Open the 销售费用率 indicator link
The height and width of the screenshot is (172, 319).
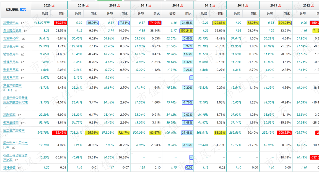click(11, 54)
